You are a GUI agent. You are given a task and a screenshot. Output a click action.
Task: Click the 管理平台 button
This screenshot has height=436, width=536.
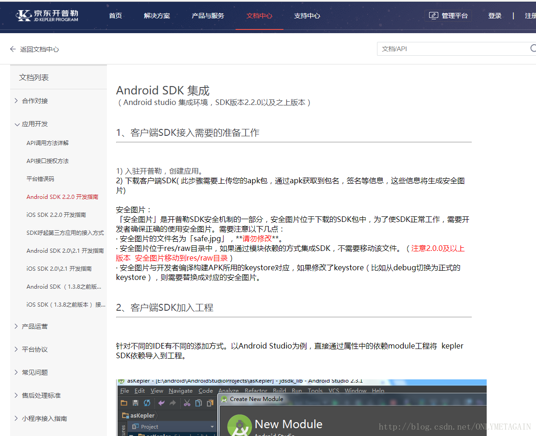[x=448, y=16]
